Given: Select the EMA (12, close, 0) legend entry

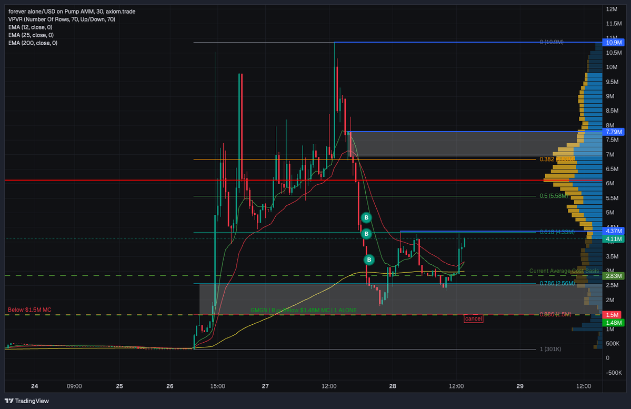Looking at the screenshot, I should pyautogui.click(x=30, y=27).
